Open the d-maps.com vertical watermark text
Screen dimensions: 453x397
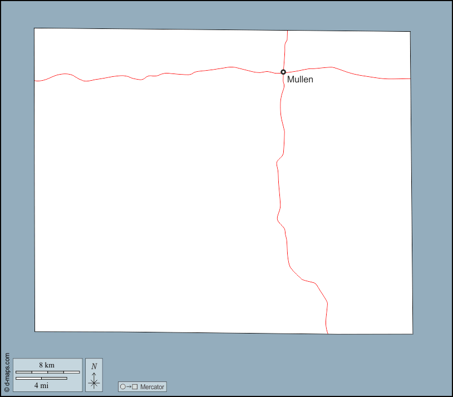click(7, 369)
